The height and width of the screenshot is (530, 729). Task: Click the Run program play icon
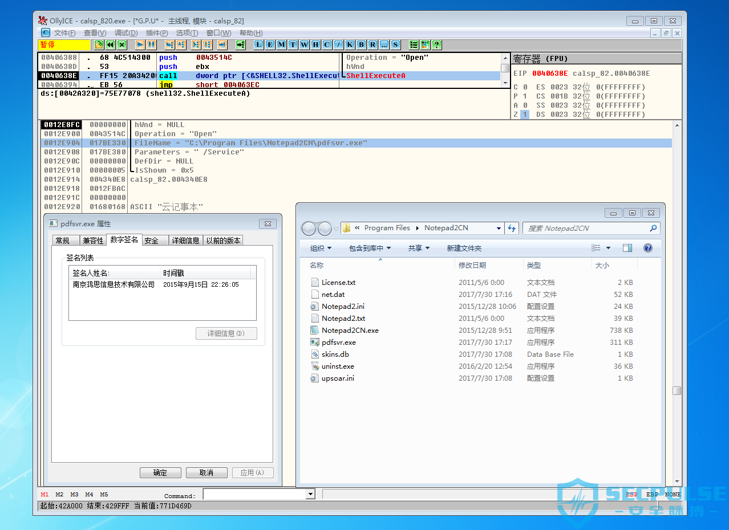click(x=140, y=44)
